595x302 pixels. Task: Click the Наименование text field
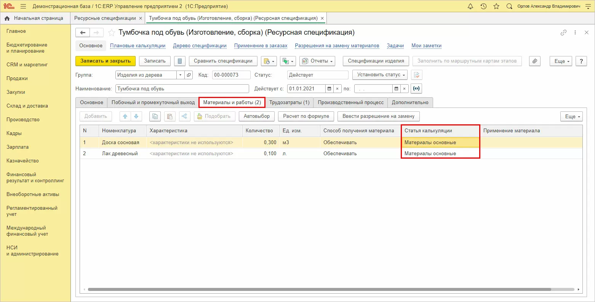(182, 89)
